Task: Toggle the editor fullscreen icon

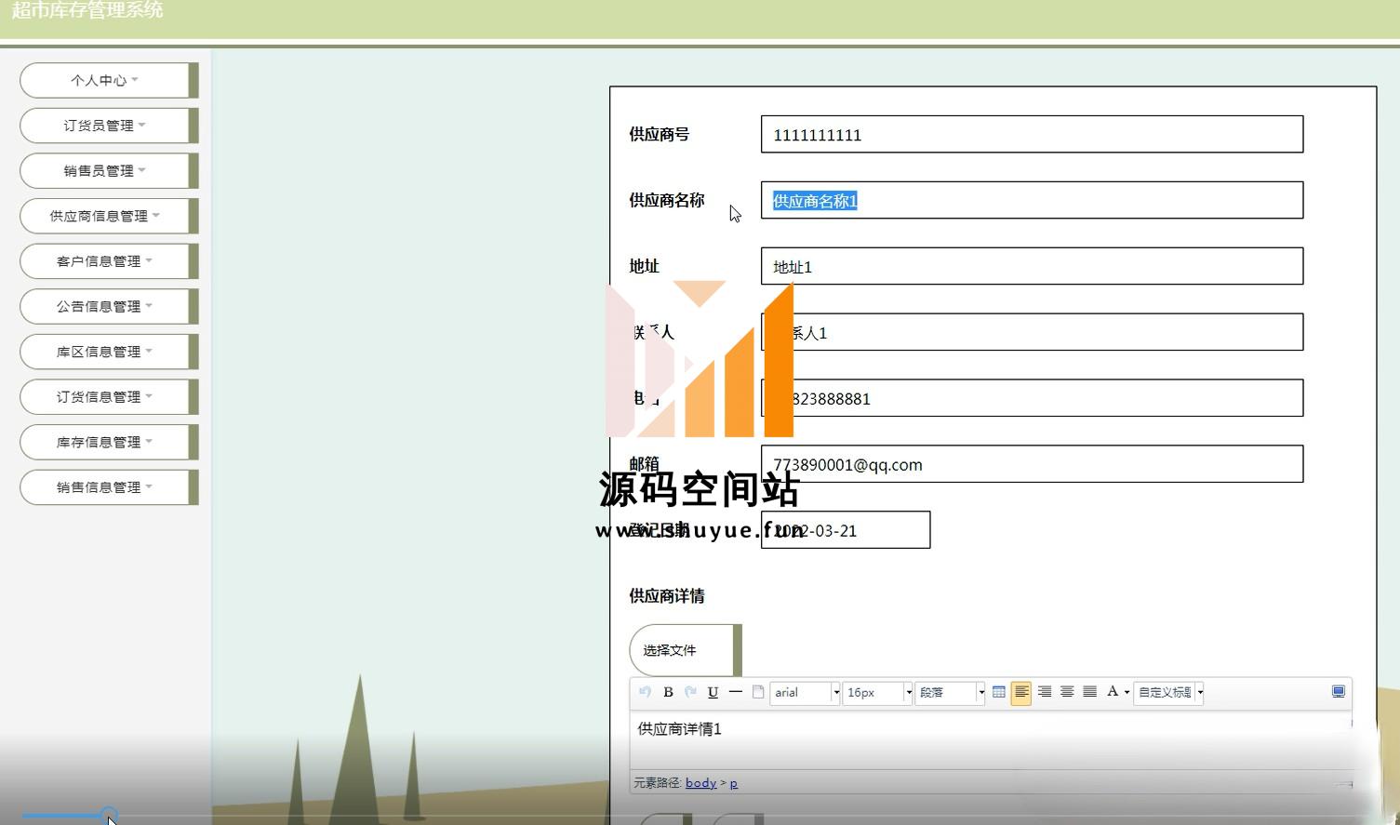Action: [1339, 692]
